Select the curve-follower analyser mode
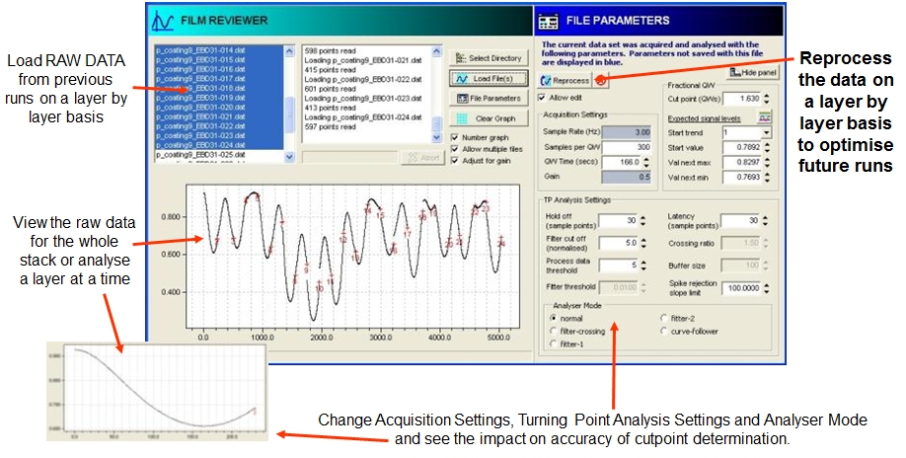Image resolution: width=906 pixels, height=458 pixels. (x=664, y=331)
